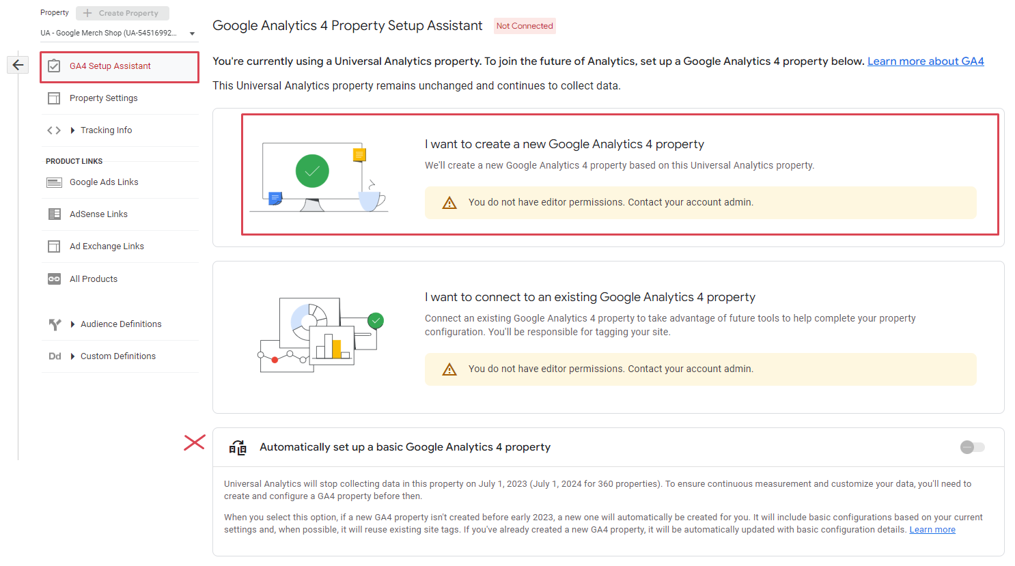1015x566 pixels.
Task: Click the Ad Exchange Links icon
Action: click(54, 246)
